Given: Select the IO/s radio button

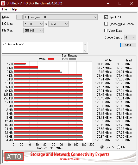Looking at the screenshot, I should coord(118,147).
